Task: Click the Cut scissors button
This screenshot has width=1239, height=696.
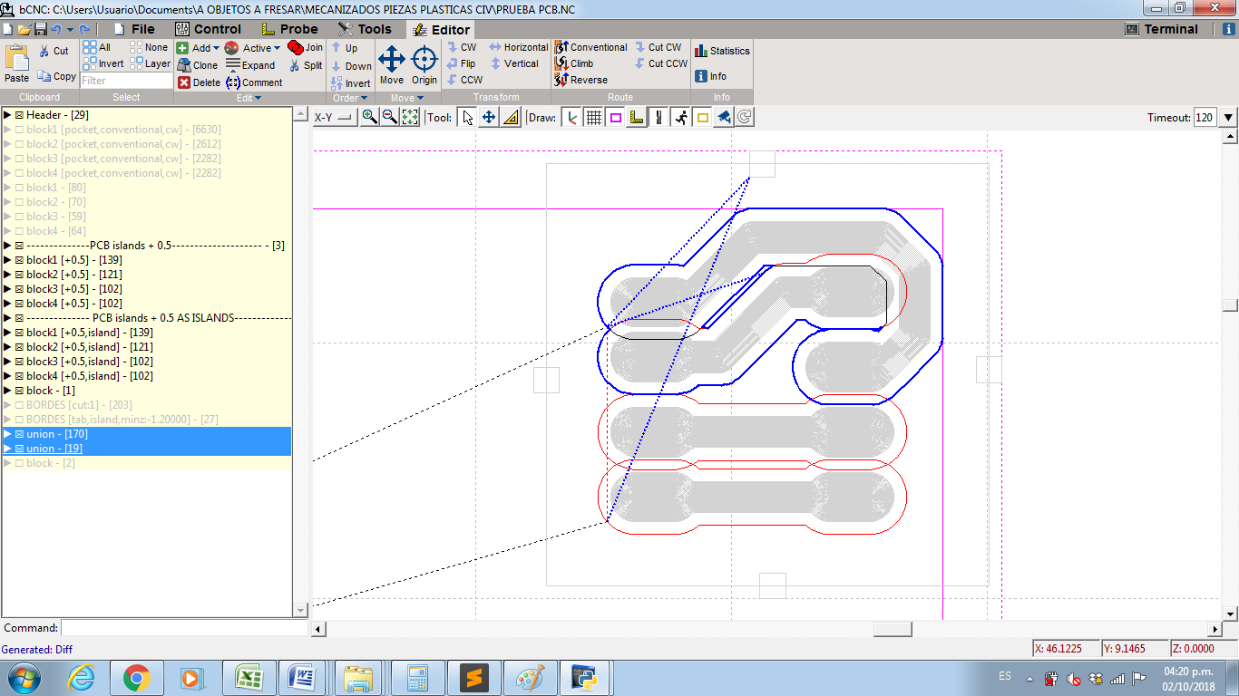Action: (x=54, y=51)
